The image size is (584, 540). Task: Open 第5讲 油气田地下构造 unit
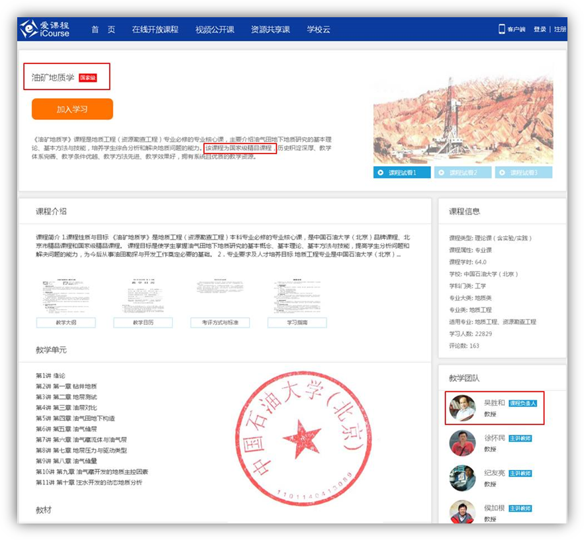click(75, 418)
